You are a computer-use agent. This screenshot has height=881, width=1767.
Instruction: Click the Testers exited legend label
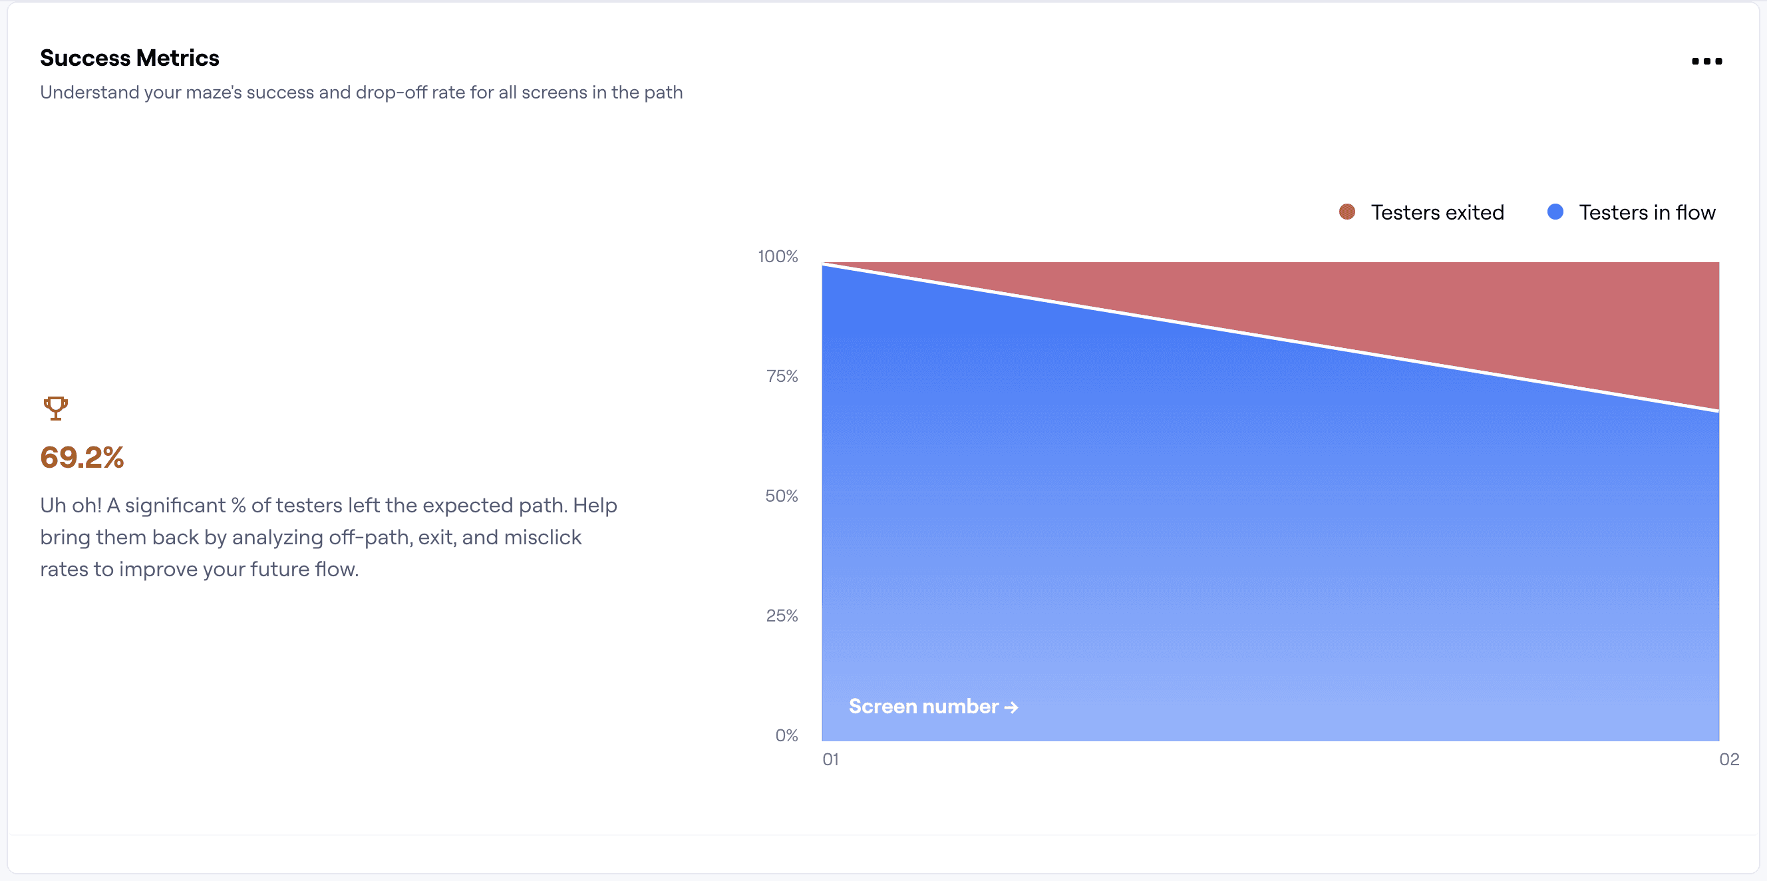click(x=1437, y=213)
